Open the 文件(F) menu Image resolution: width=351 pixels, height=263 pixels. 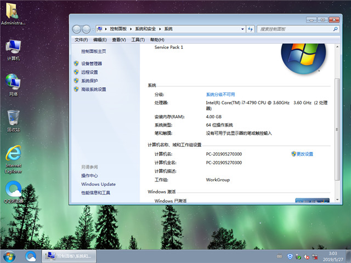click(81, 40)
